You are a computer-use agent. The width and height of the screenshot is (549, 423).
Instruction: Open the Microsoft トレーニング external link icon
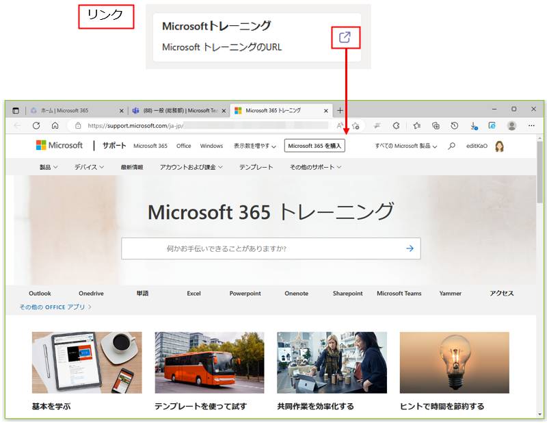click(345, 37)
